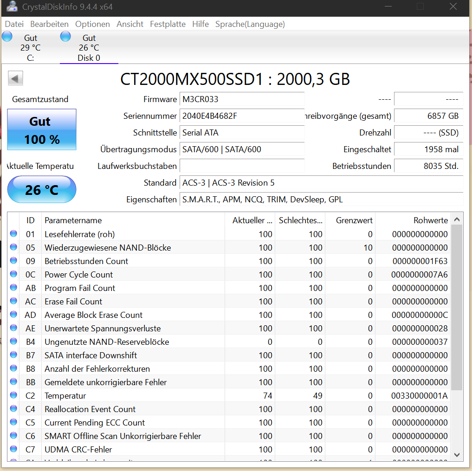472x471 pixels.
Task: Click the Grenzwert value 10 for attribute 05
Action: 368,248
